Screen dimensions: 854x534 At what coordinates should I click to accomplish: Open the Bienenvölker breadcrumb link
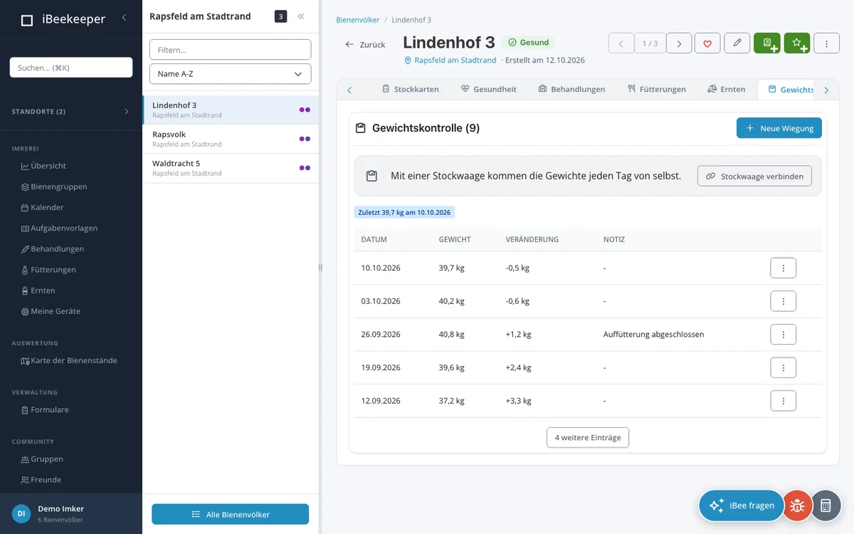(358, 20)
